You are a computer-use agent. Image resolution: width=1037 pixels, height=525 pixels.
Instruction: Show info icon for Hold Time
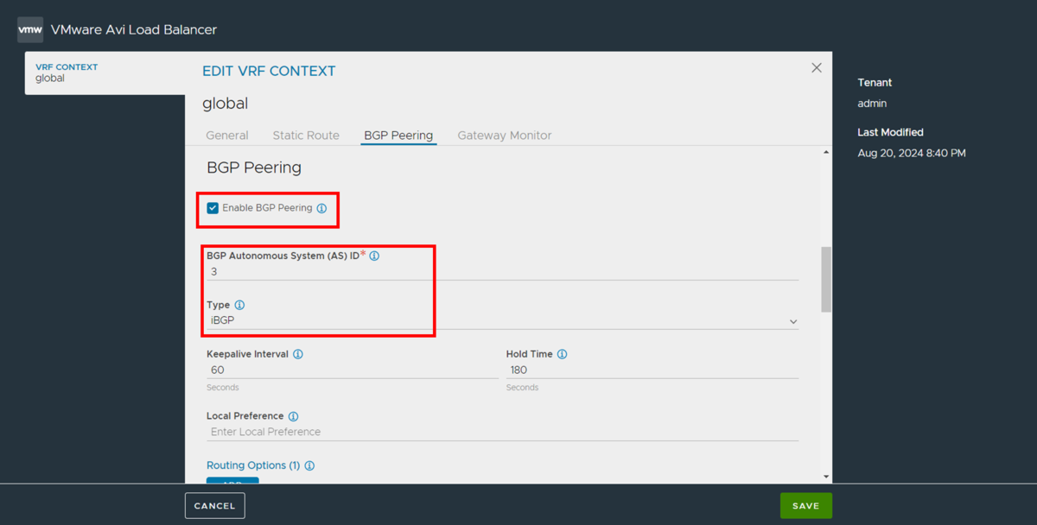pyautogui.click(x=563, y=354)
